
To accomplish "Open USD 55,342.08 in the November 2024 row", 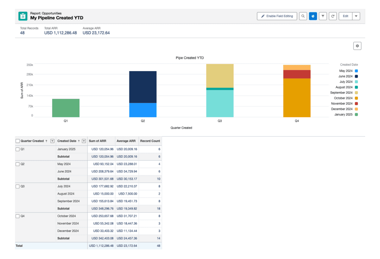I will 103,224.
